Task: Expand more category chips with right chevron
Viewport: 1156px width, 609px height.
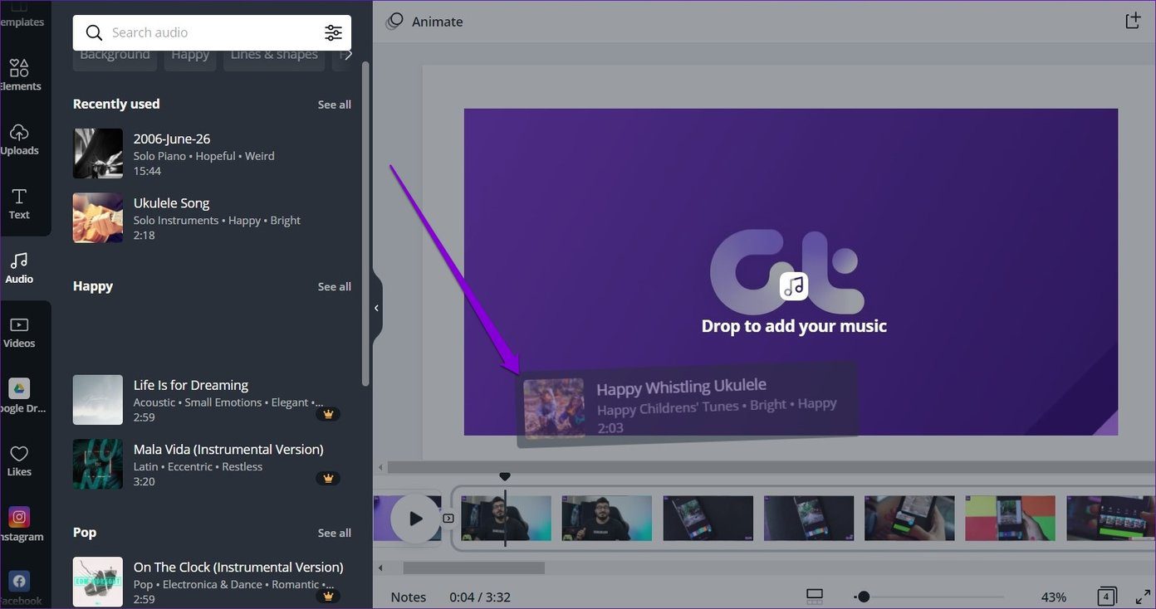Action: (348, 54)
